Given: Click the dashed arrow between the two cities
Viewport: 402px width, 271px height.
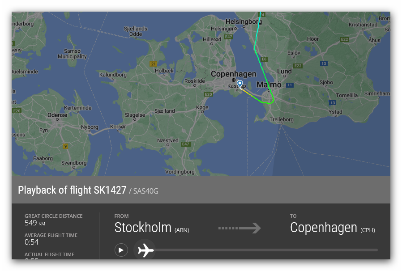Looking at the screenshot, I should click(239, 228).
